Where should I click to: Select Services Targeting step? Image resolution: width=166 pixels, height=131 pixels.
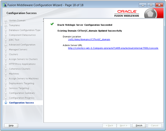pos(19,88)
